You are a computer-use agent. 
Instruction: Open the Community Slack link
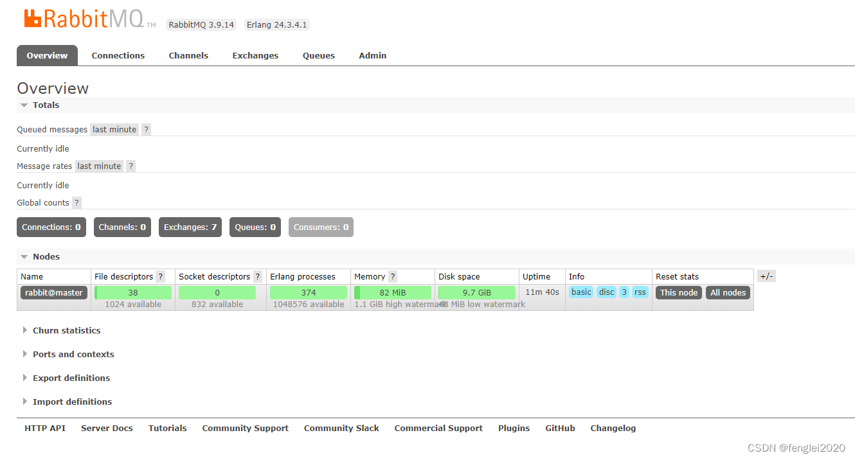click(341, 429)
